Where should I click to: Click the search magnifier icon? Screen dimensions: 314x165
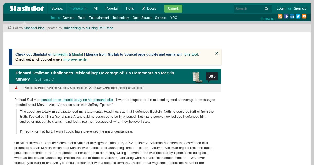click(x=266, y=9)
